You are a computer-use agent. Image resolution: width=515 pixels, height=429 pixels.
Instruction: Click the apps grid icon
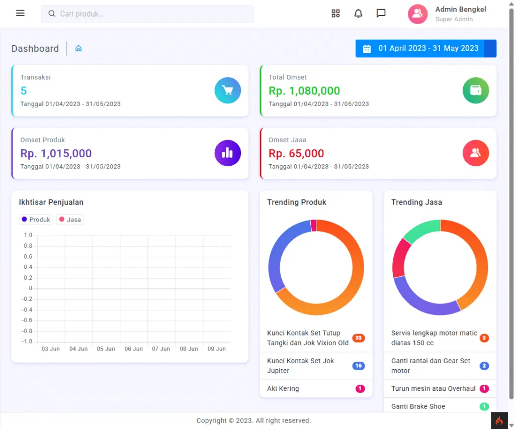tap(336, 14)
